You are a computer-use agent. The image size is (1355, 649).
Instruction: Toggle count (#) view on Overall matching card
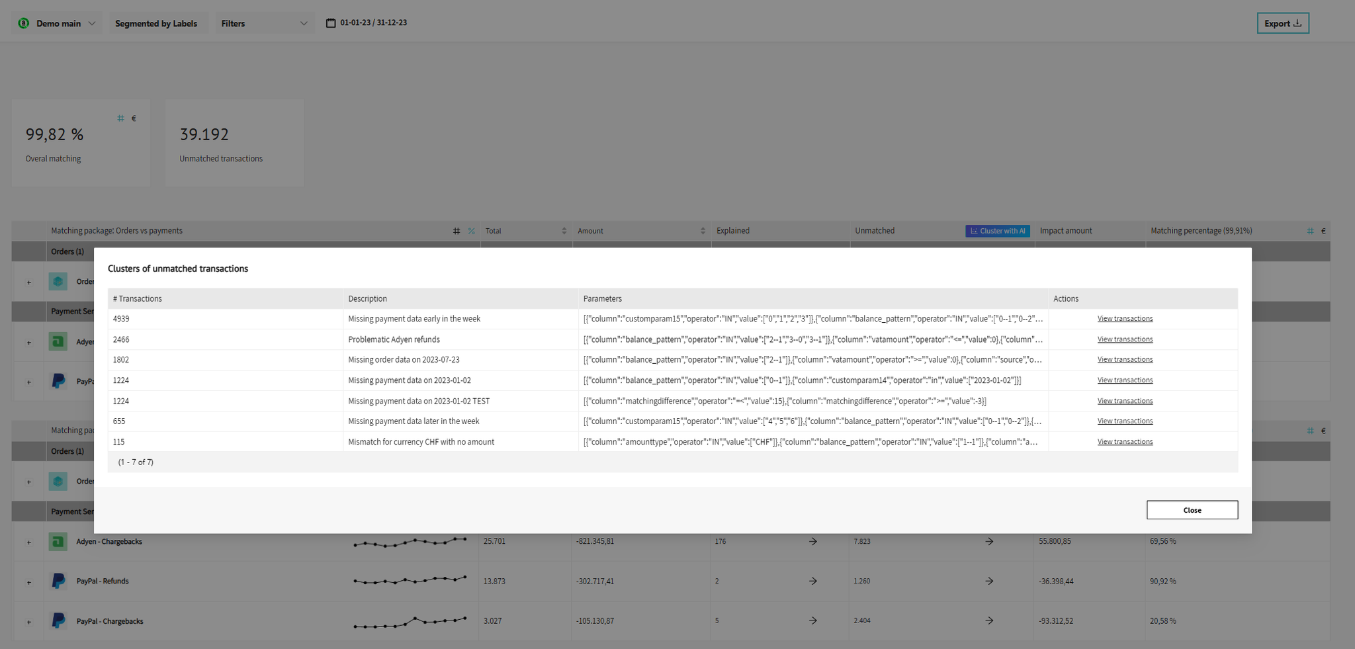point(120,118)
